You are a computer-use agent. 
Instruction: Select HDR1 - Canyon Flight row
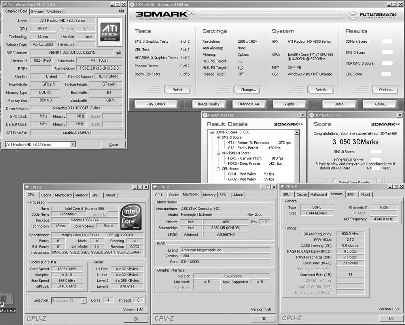click(255, 158)
